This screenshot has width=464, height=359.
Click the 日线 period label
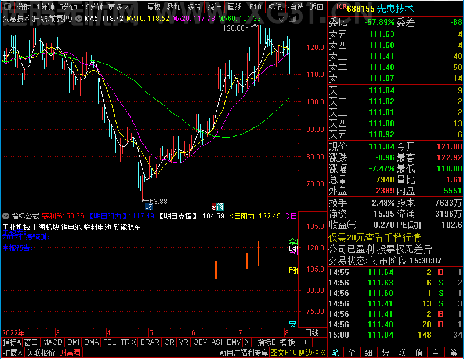tap(312, 333)
